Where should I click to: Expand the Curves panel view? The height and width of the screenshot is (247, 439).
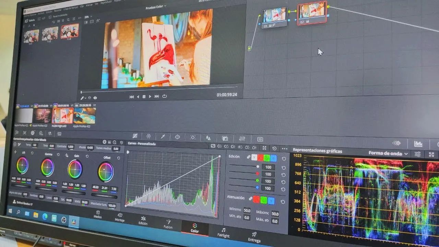(x=264, y=148)
